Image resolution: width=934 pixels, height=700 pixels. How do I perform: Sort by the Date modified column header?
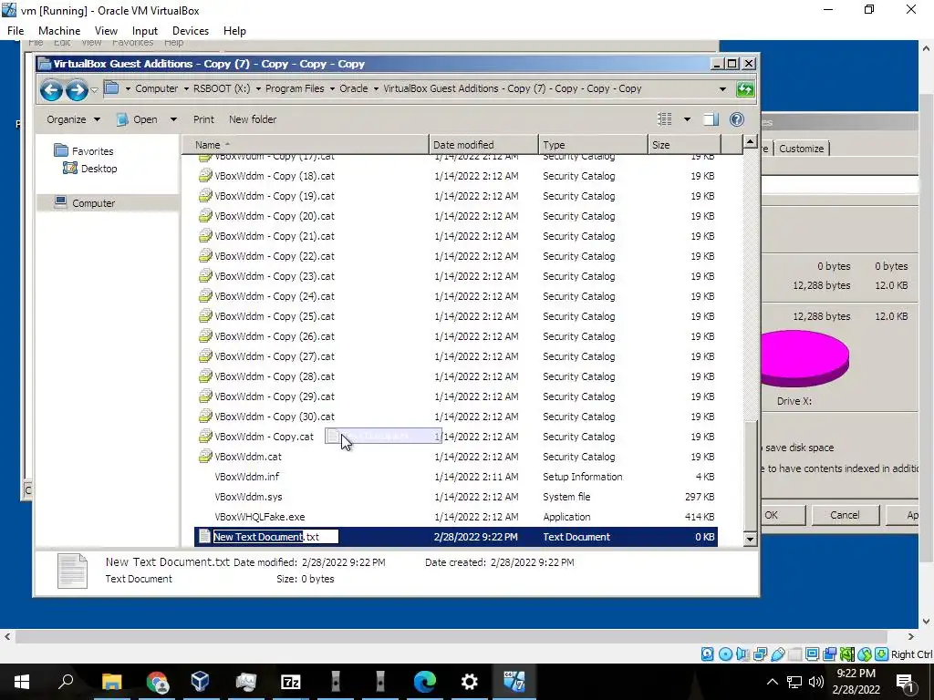tap(483, 145)
